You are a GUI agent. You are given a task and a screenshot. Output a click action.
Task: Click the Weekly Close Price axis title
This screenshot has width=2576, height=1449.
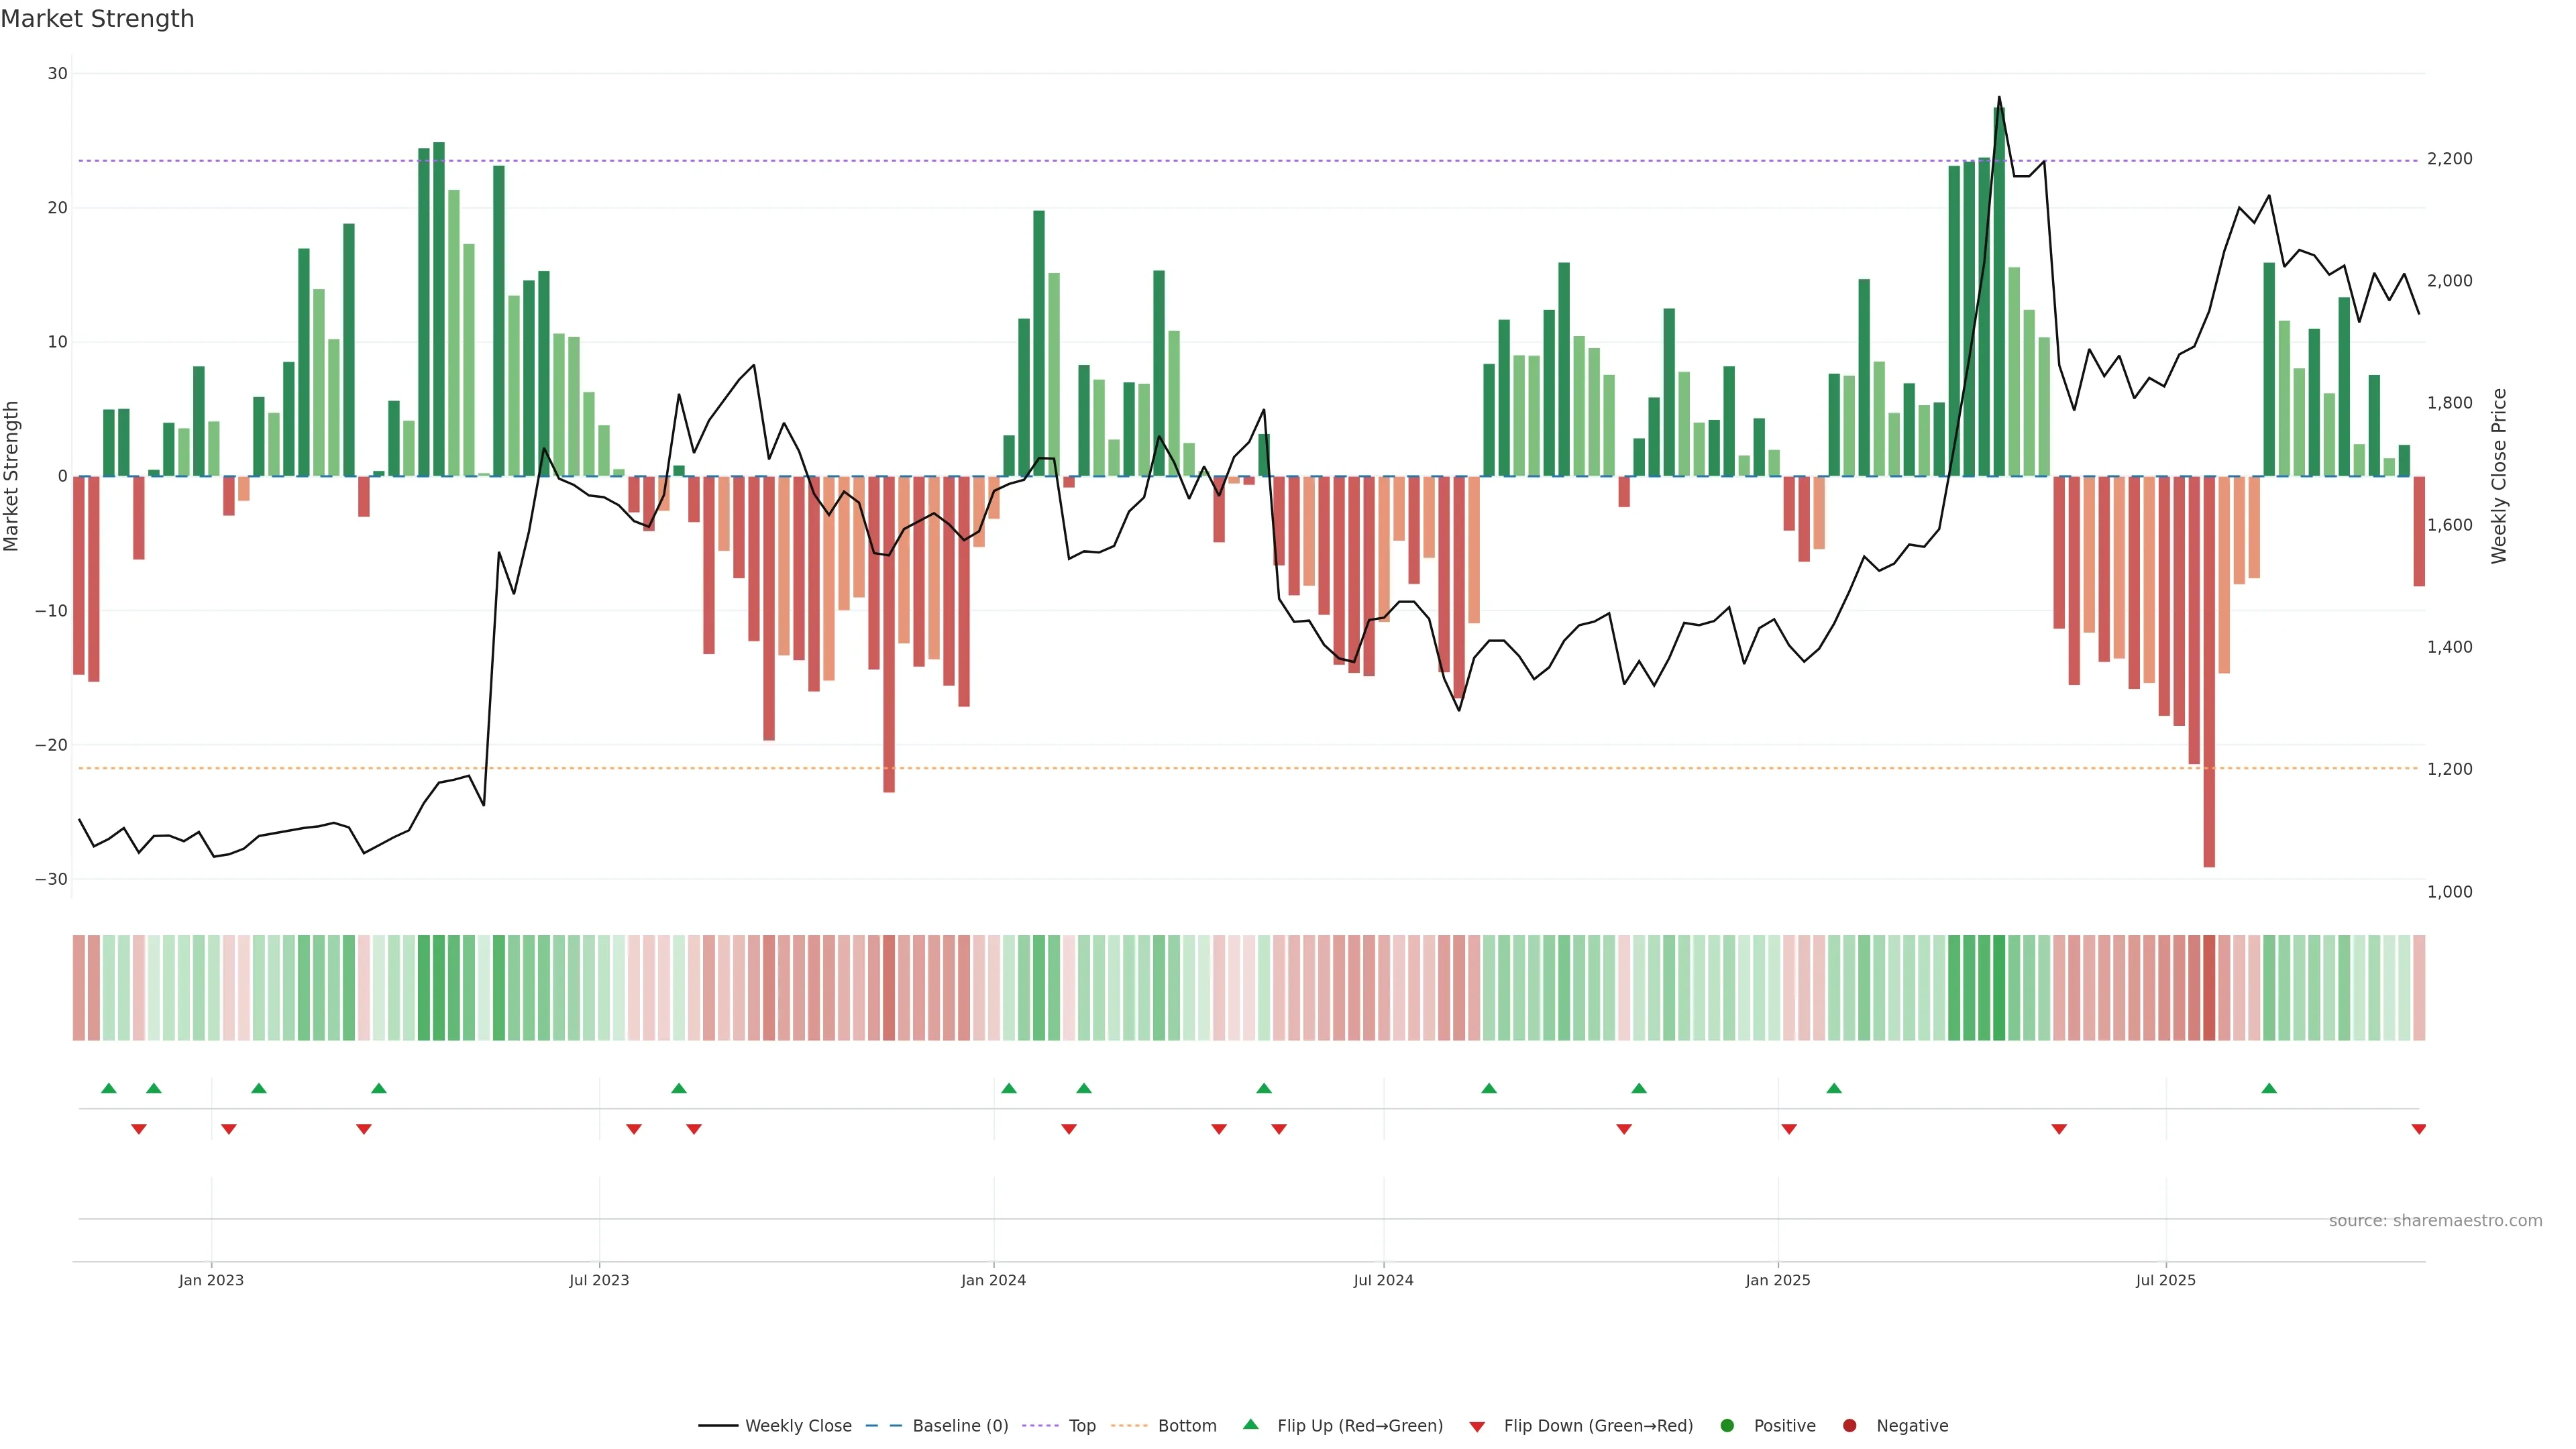2499,476
